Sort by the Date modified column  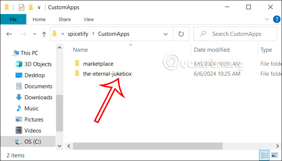pos(212,49)
